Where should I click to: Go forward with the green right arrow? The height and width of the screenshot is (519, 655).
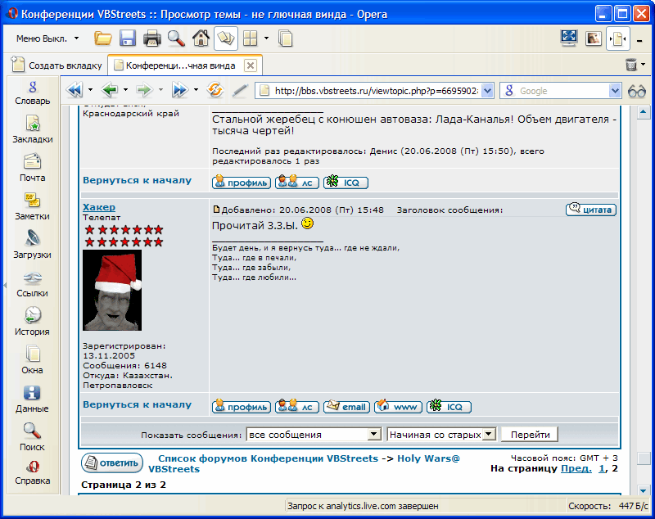(x=145, y=90)
